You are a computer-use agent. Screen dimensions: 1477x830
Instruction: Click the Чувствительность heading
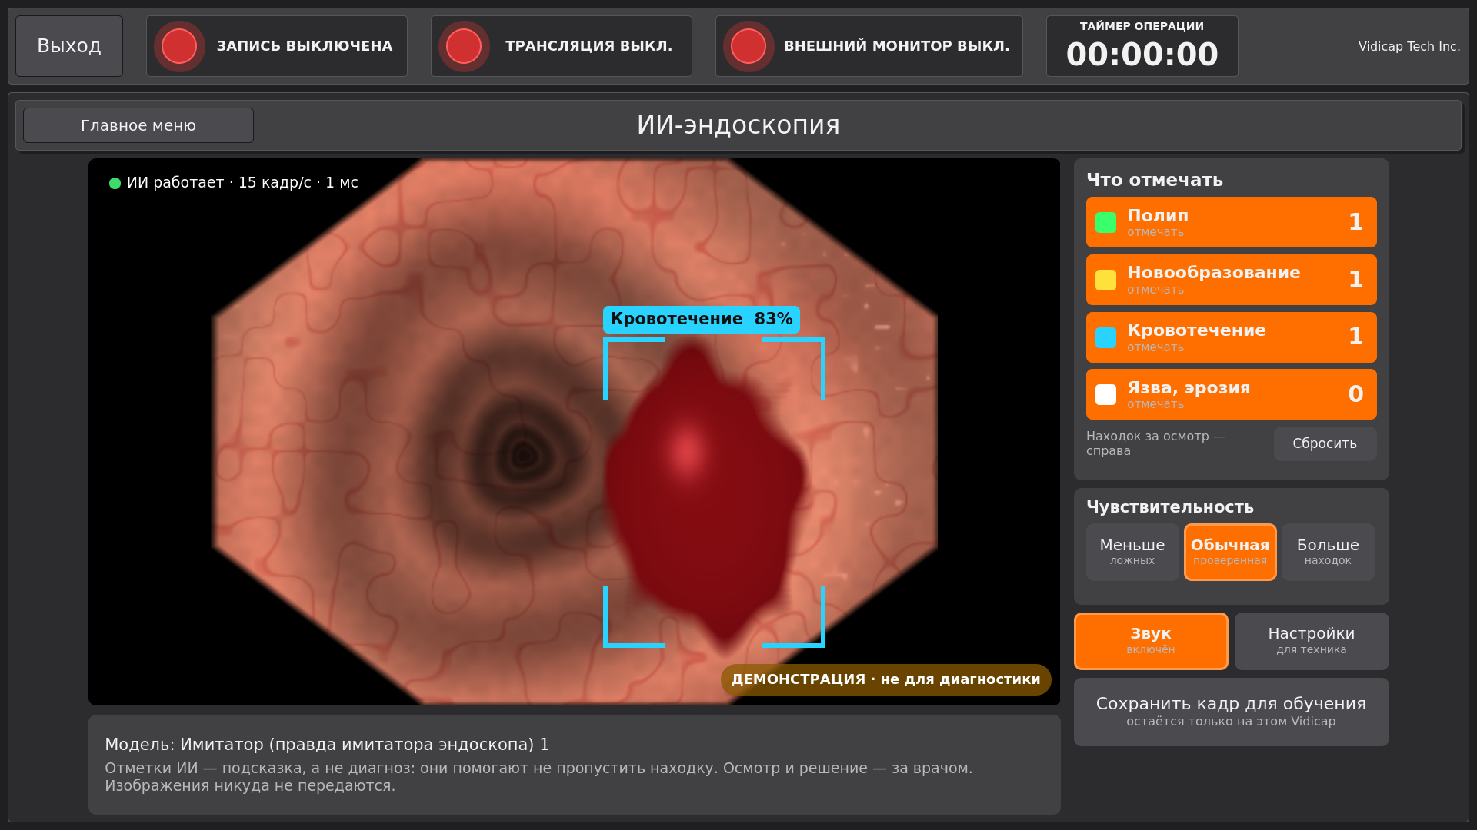(1169, 507)
